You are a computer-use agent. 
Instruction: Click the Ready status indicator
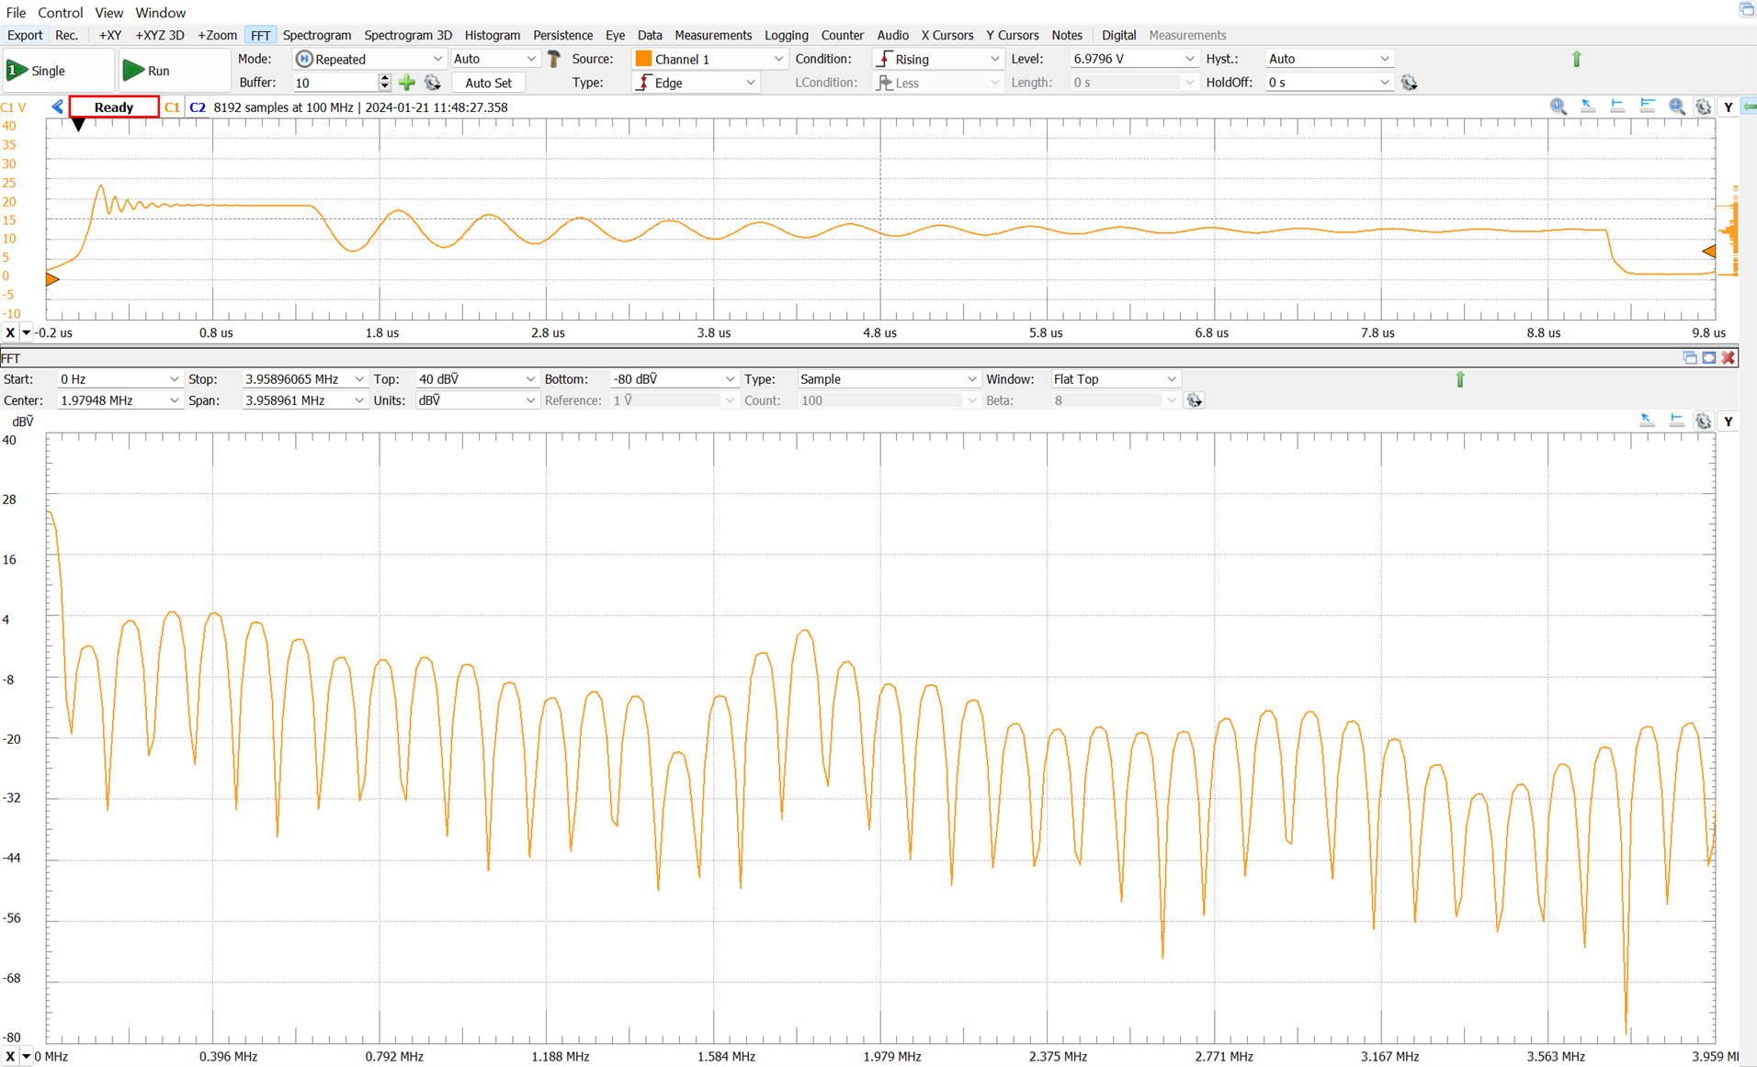[x=114, y=107]
